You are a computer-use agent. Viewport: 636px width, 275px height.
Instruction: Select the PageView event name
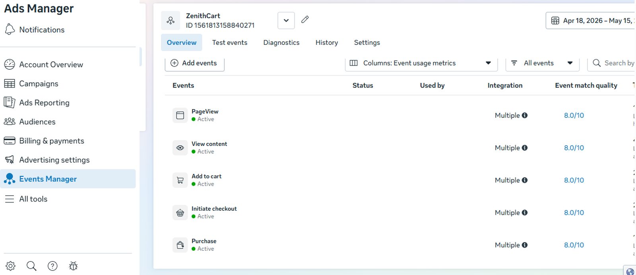205,112
